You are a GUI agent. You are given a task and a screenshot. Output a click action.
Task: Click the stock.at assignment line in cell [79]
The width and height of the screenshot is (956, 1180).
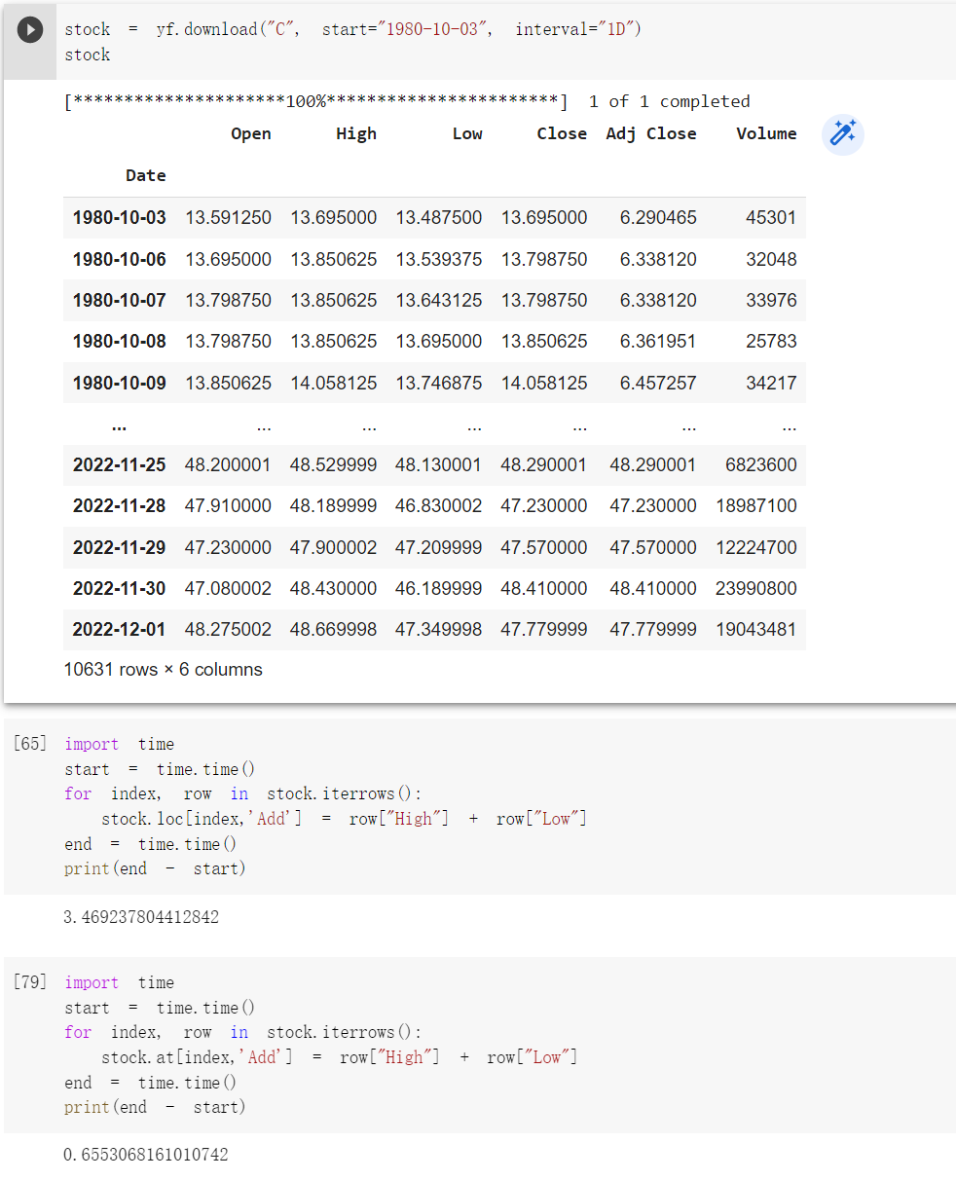click(340, 1056)
